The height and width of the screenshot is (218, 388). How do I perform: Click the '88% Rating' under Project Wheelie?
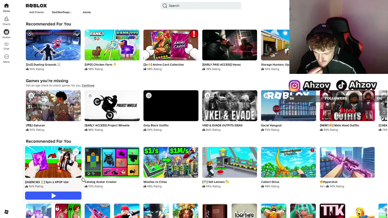tap(95, 130)
